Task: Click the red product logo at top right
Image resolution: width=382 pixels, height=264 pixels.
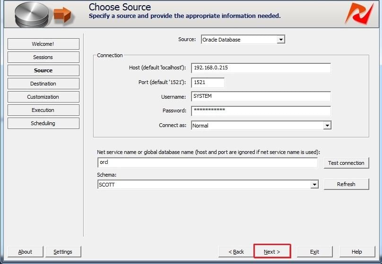Action: pyautogui.click(x=360, y=13)
